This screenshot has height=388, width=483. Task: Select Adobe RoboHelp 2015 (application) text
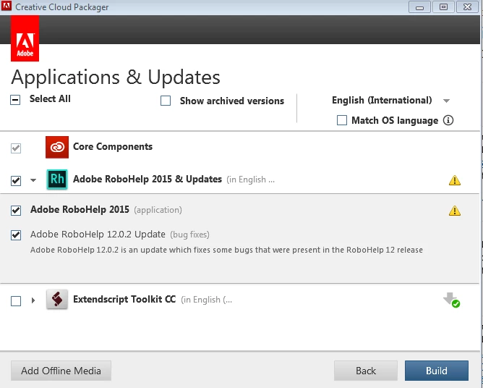point(106,210)
